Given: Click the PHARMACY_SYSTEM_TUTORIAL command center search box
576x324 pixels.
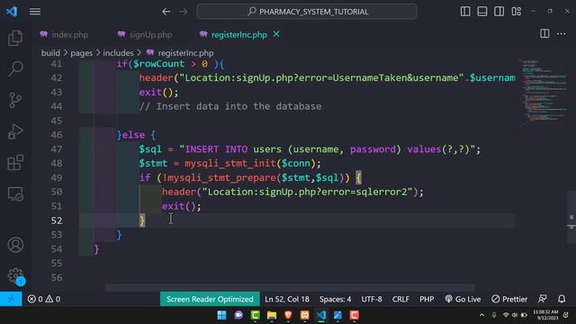Looking at the screenshot, I should (x=307, y=12).
